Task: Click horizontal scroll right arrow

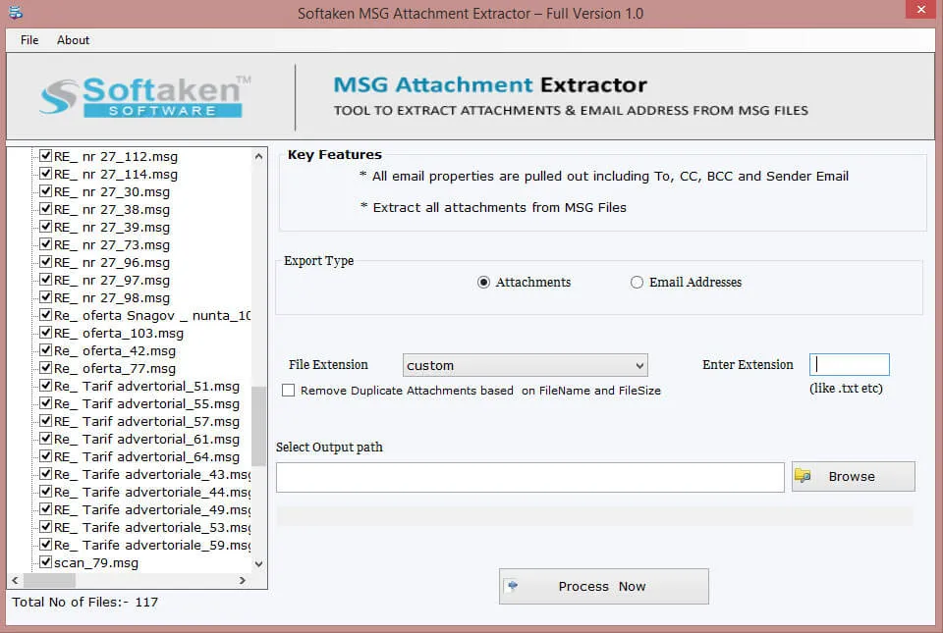Action: pyautogui.click(x=242, y=580)
